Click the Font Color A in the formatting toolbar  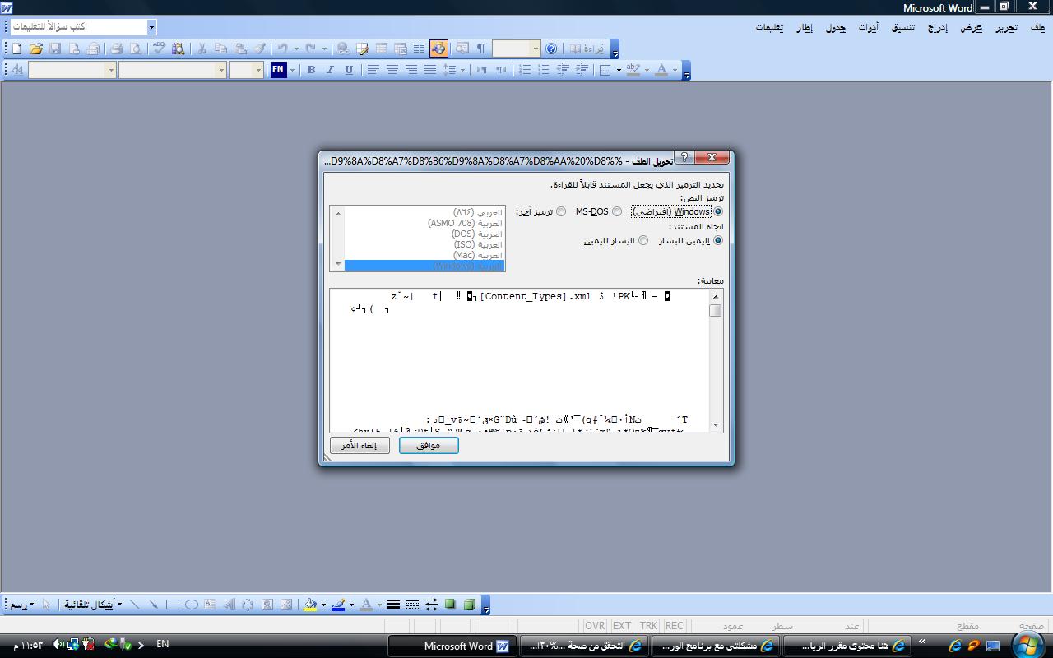point(661,70)
